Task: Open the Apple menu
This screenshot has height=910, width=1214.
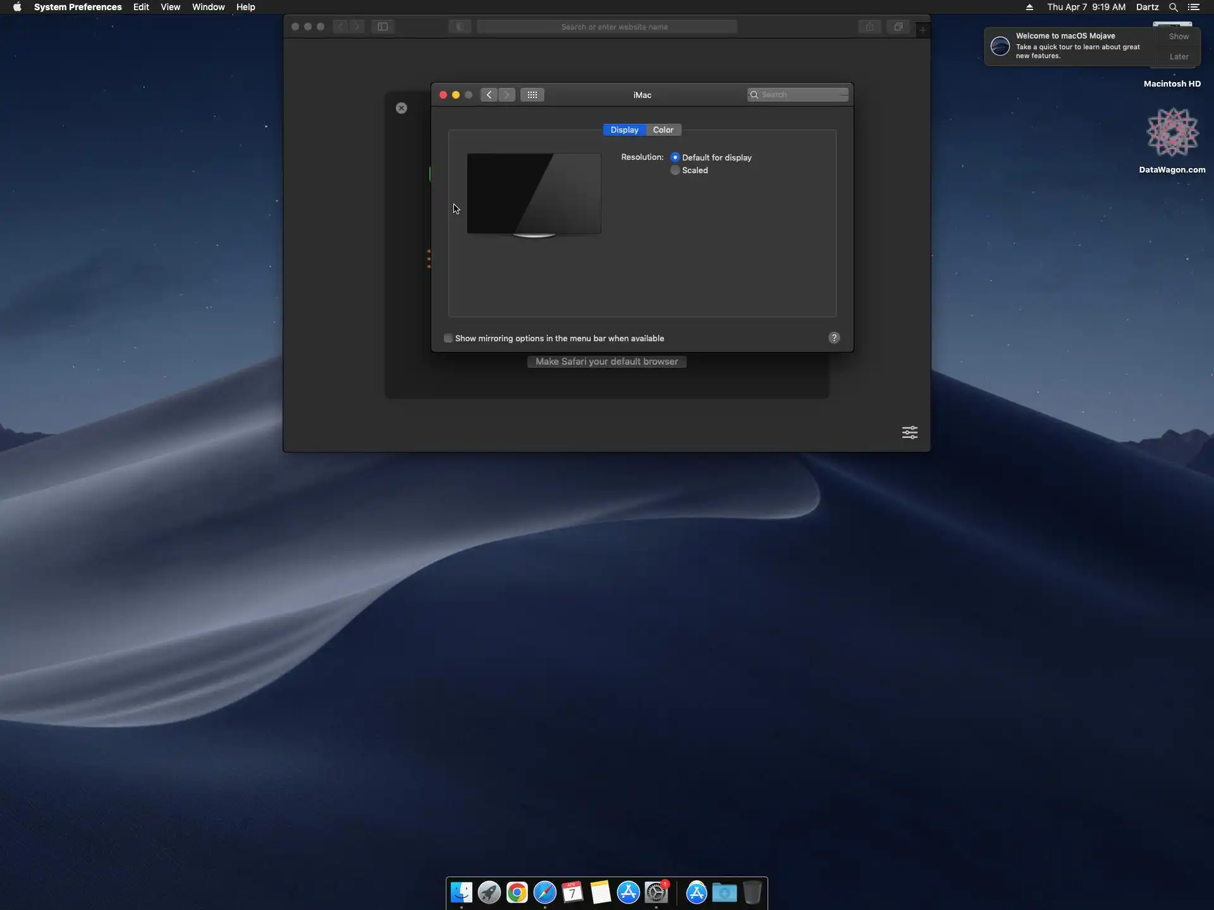Action: pyautogui.click(x=17, y=7)
